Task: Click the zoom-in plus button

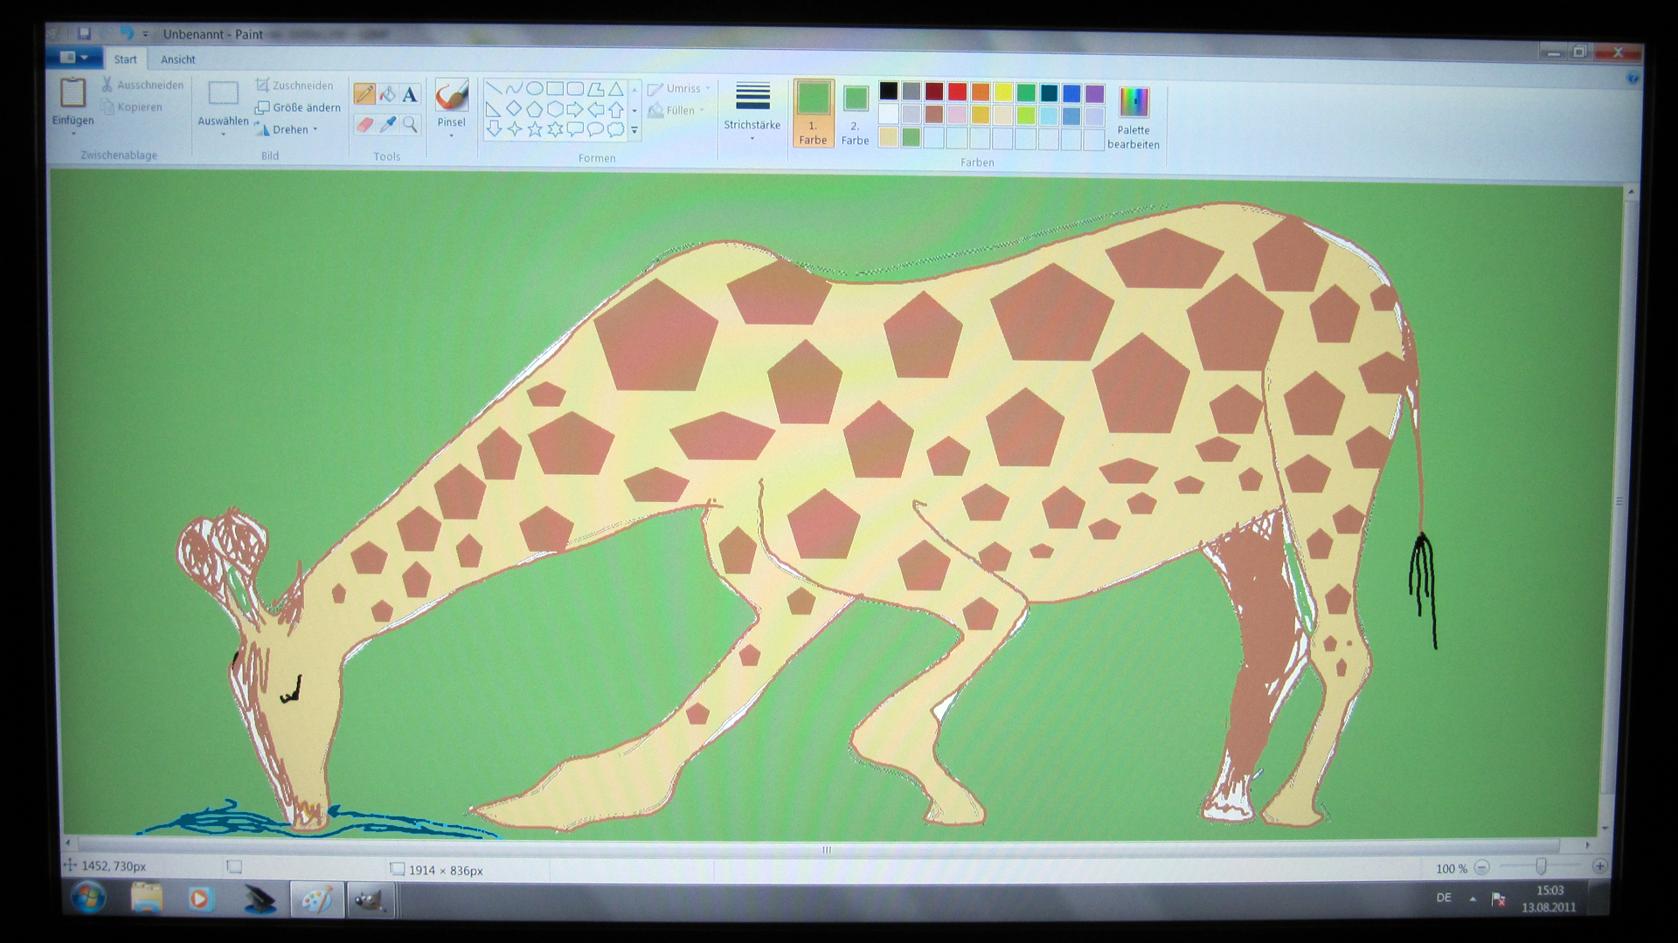Action: tap(1598, 867)
